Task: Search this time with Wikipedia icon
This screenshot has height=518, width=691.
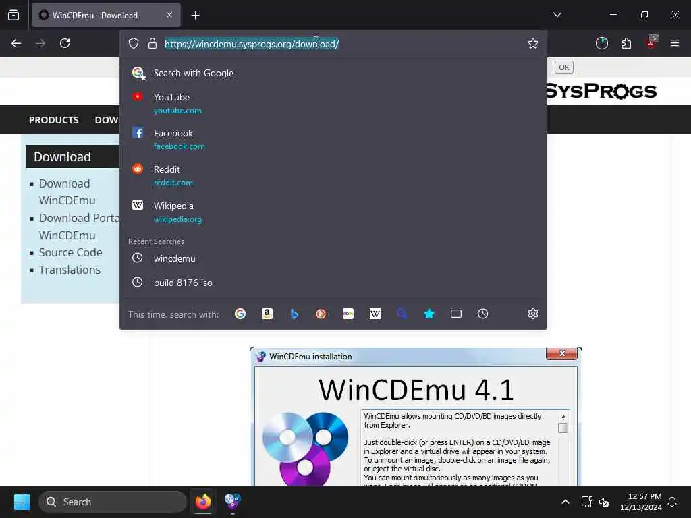Action: point(375,314)
